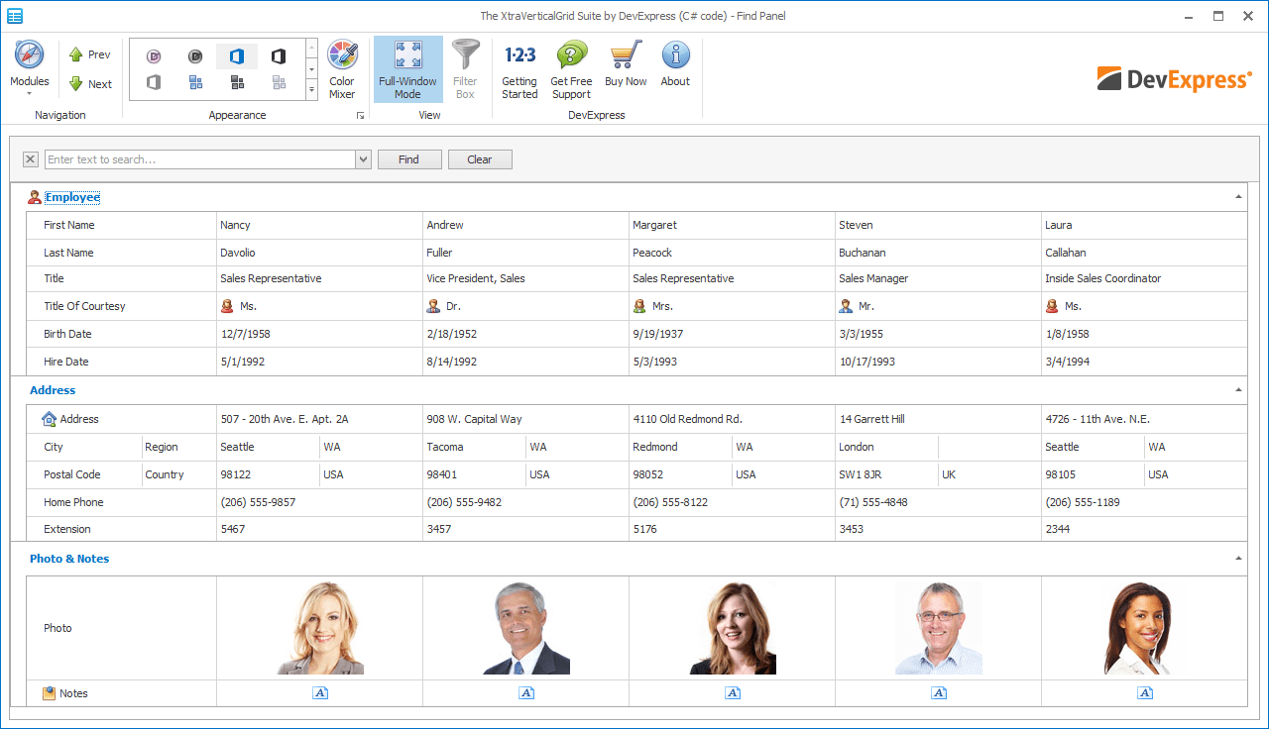The width and height of the screenshot is (1269, 729).
Task: Click Laura's photo thumbnail
Action: pos(1145,628)
